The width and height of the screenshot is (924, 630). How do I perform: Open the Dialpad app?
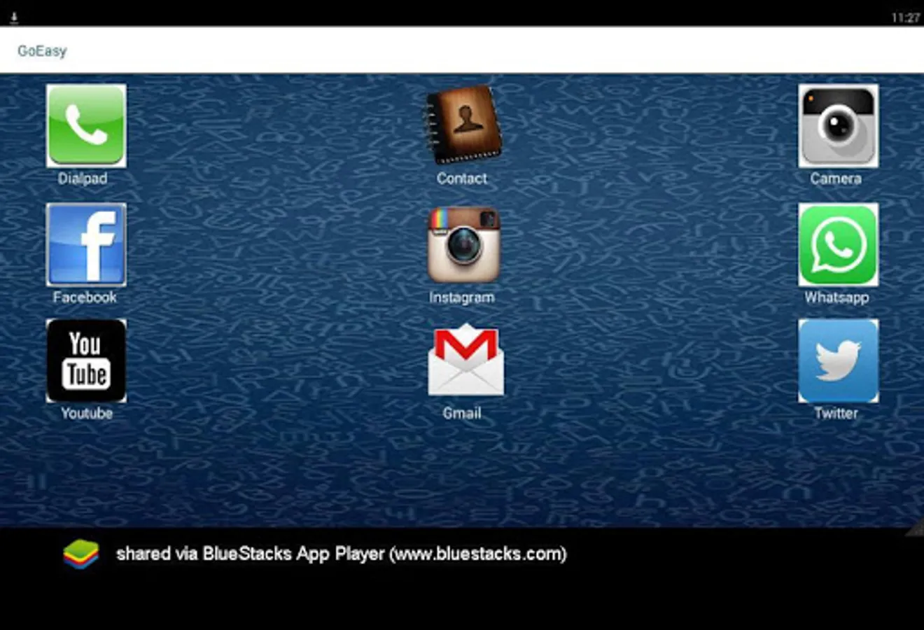pyautogui.click(x=85, y=126)
